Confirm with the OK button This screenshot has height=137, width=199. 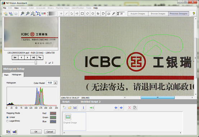[36, 132]
